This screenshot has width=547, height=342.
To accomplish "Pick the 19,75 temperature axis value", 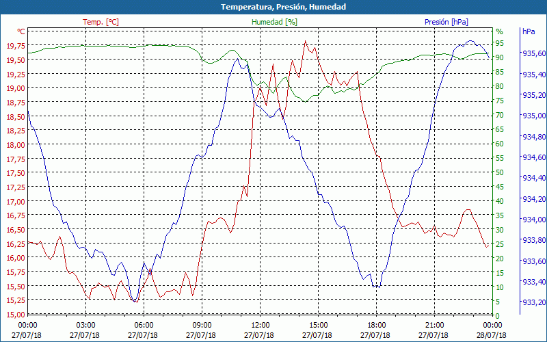I will 16,46.
